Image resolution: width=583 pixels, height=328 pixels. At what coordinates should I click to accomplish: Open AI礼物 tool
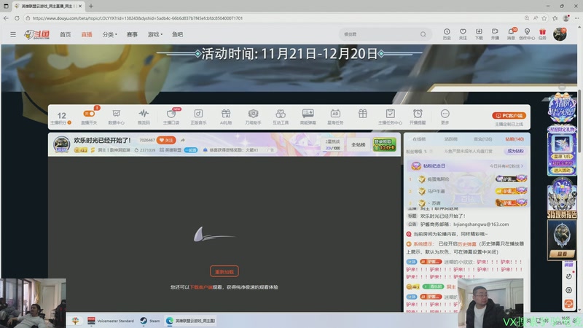pyautogui.click(x=226, y=117)
